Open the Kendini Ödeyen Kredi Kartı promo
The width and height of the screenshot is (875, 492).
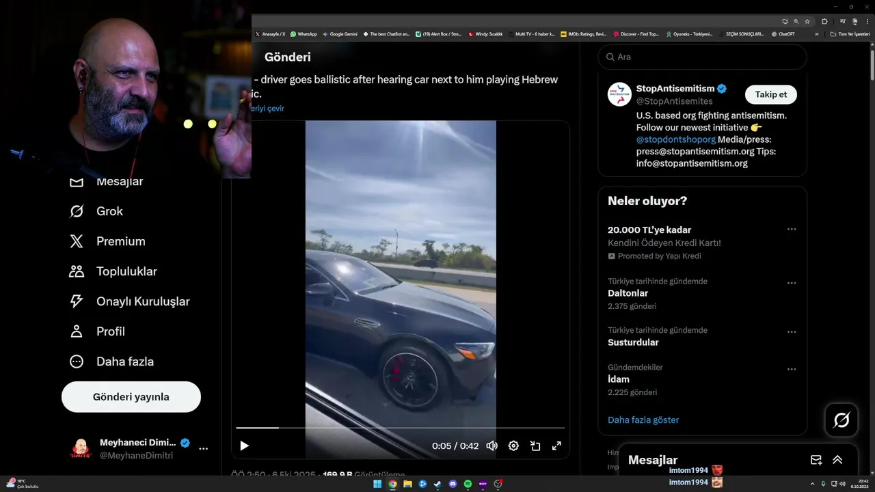(x=664, y=243)
